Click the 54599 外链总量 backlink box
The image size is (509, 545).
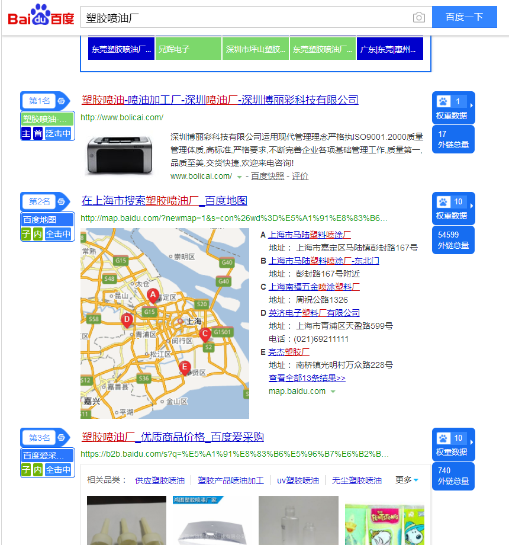pyautogui.click(x=453, y=240)
